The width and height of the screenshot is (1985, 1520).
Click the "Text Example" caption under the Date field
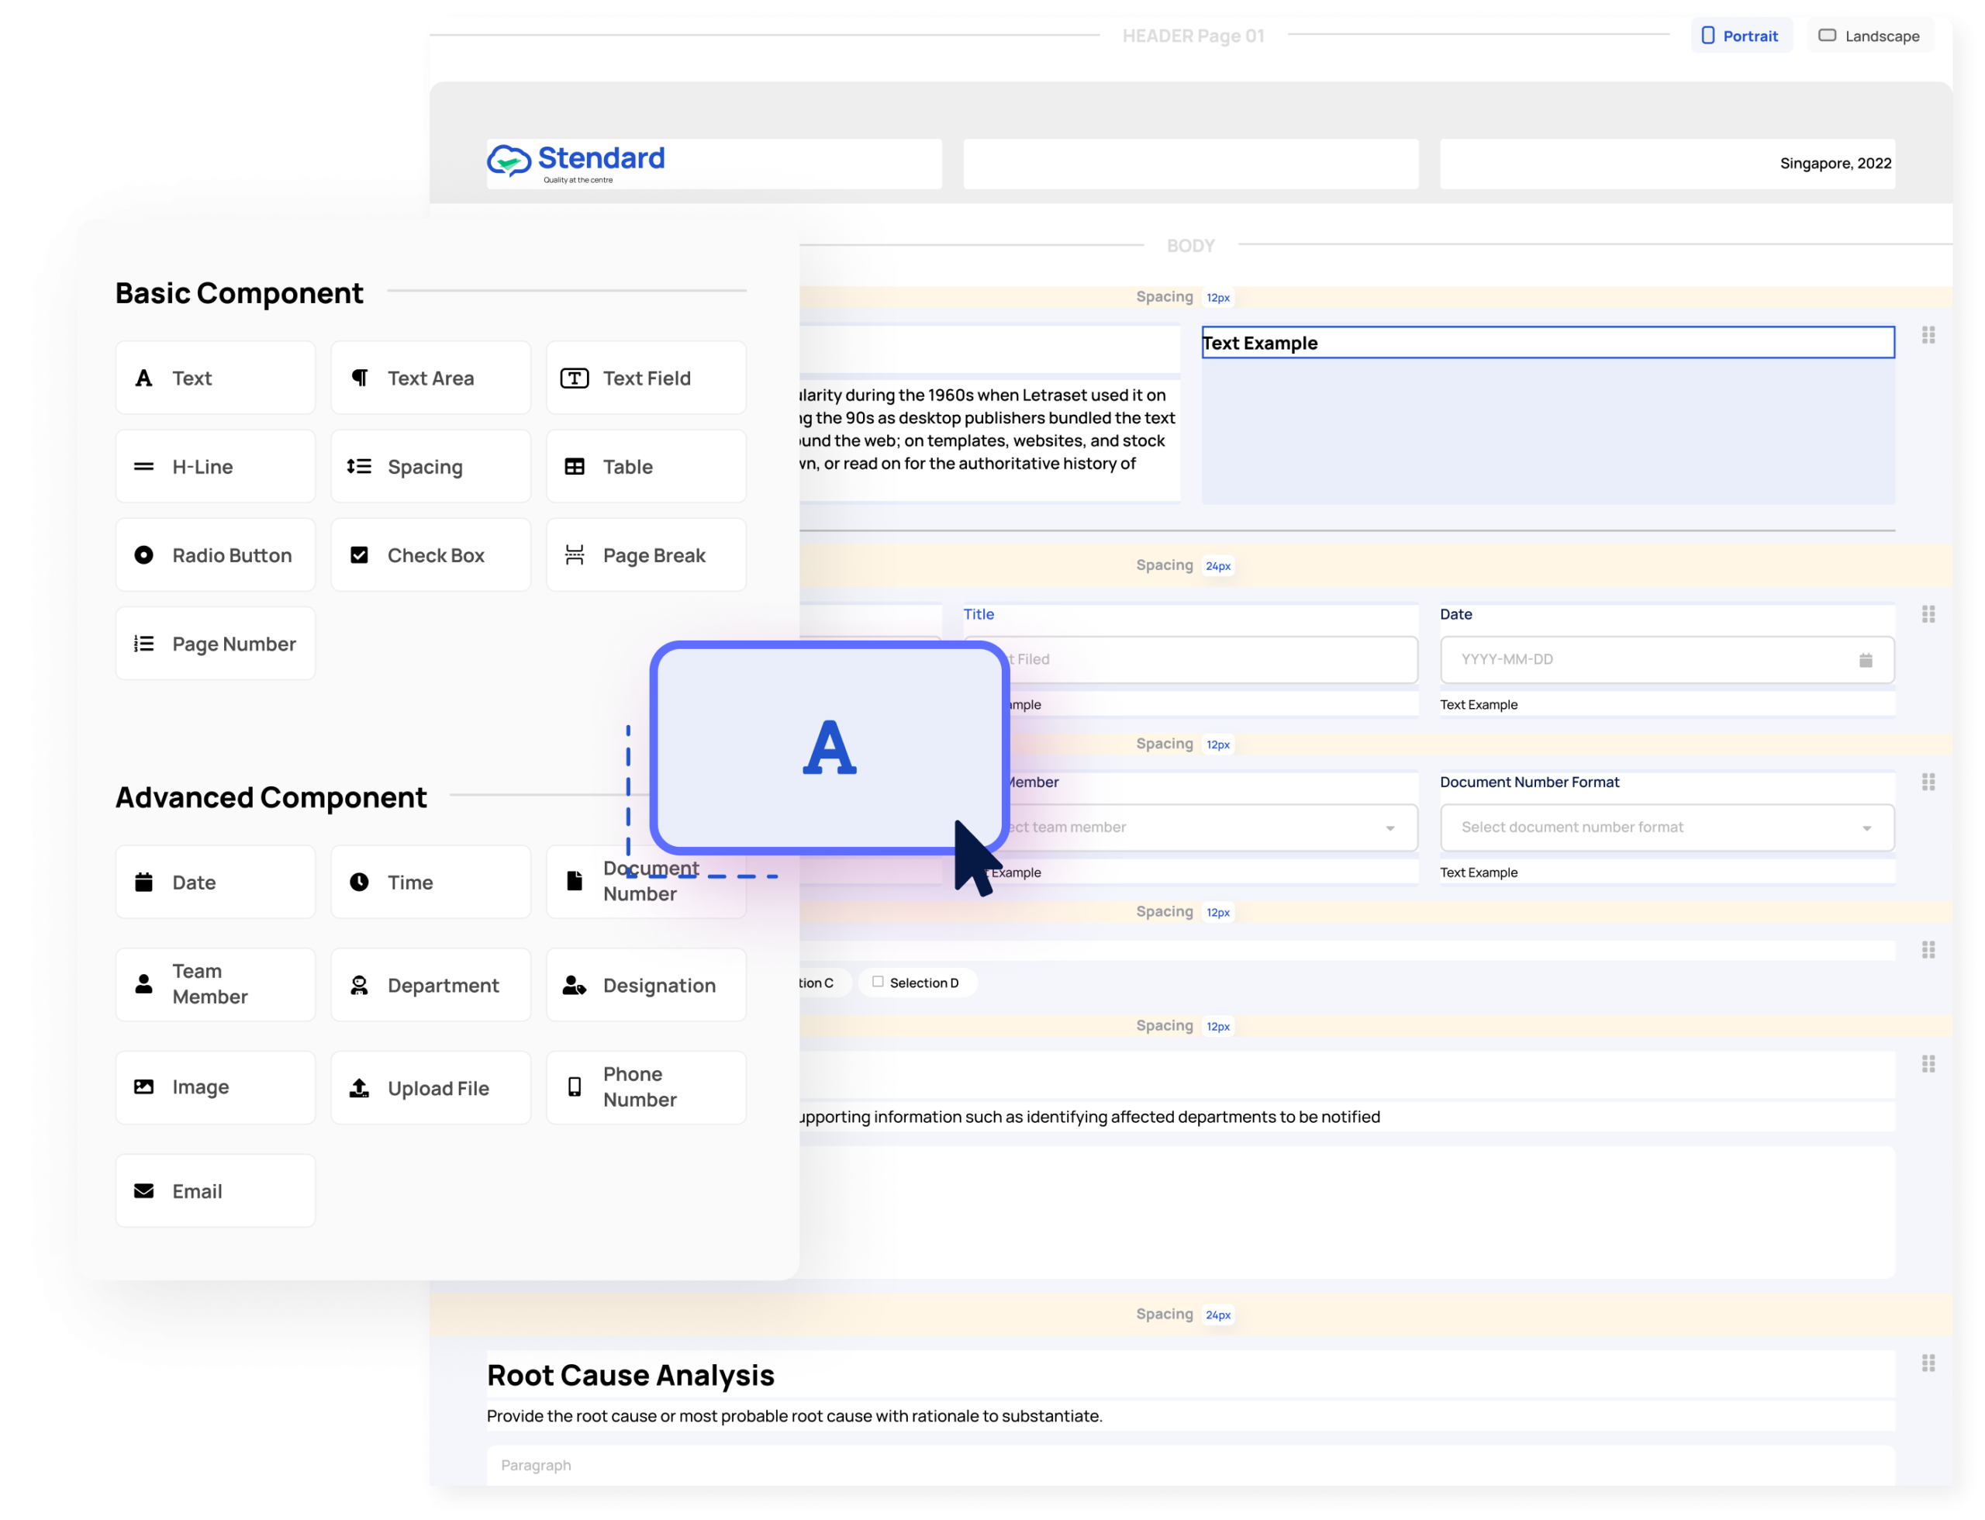(1479, 705)
